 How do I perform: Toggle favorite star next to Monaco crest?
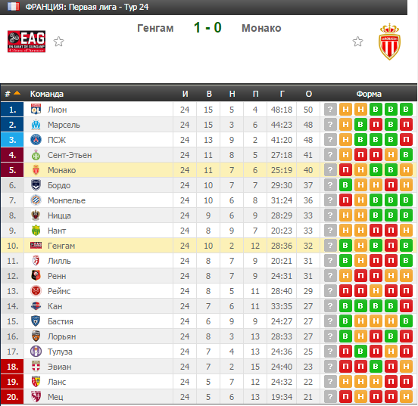coord(357,42)
